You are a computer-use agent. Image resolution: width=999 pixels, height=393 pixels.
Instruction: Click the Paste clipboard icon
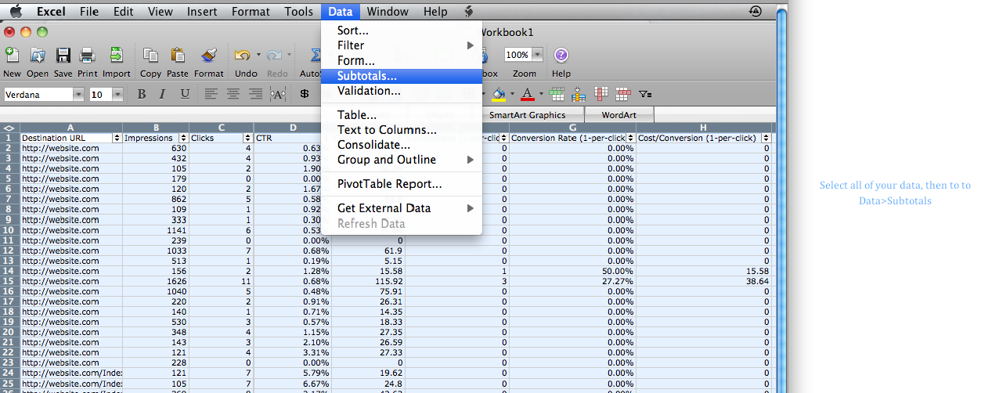(178, 56)
